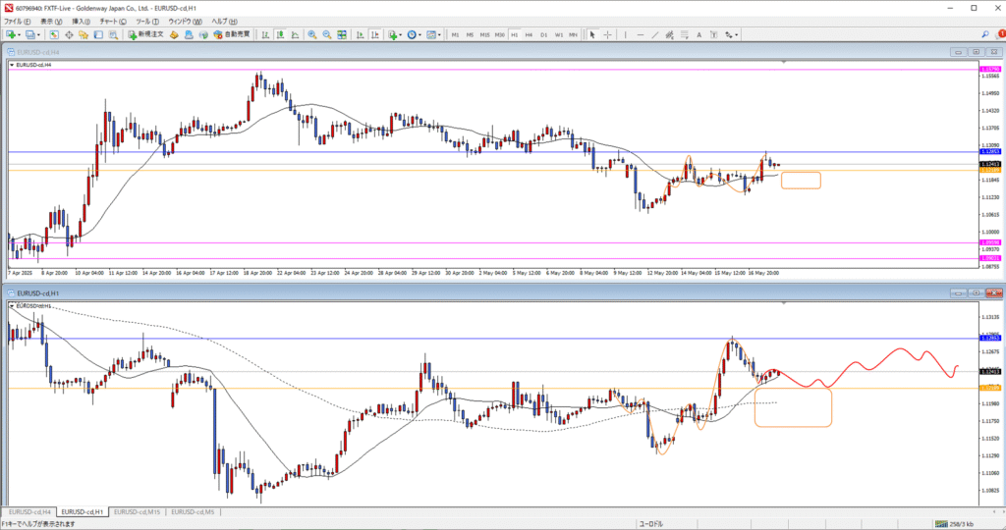The height and width of the screenshot is (530, 1006).
Task: Toggle the H4 timeframe button
Action: tap(529, 34)
